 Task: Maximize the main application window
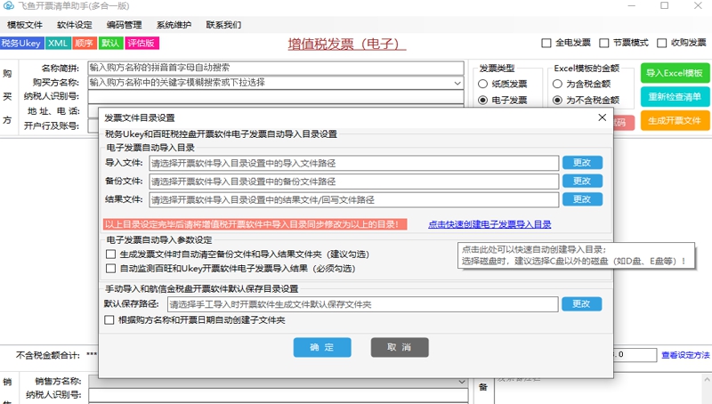[664, 6]
